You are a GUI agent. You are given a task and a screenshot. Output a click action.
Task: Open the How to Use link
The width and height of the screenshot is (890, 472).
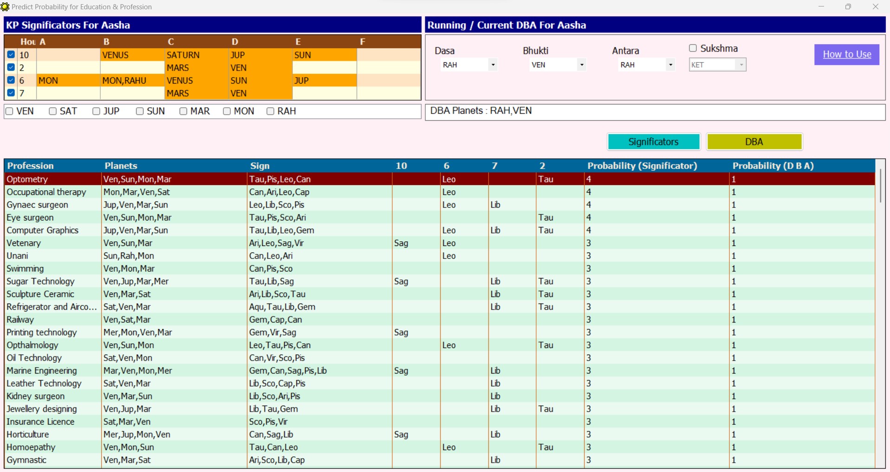pyautogui.click(x=846, y=54)
